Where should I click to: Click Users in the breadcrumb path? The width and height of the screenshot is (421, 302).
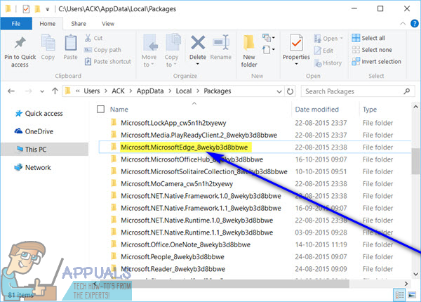91,91
